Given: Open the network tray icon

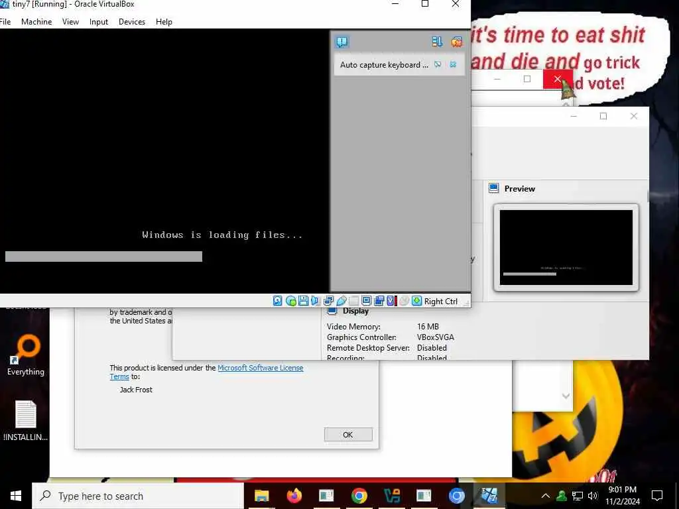Looking at the screenshot, I should click(578, 496).
